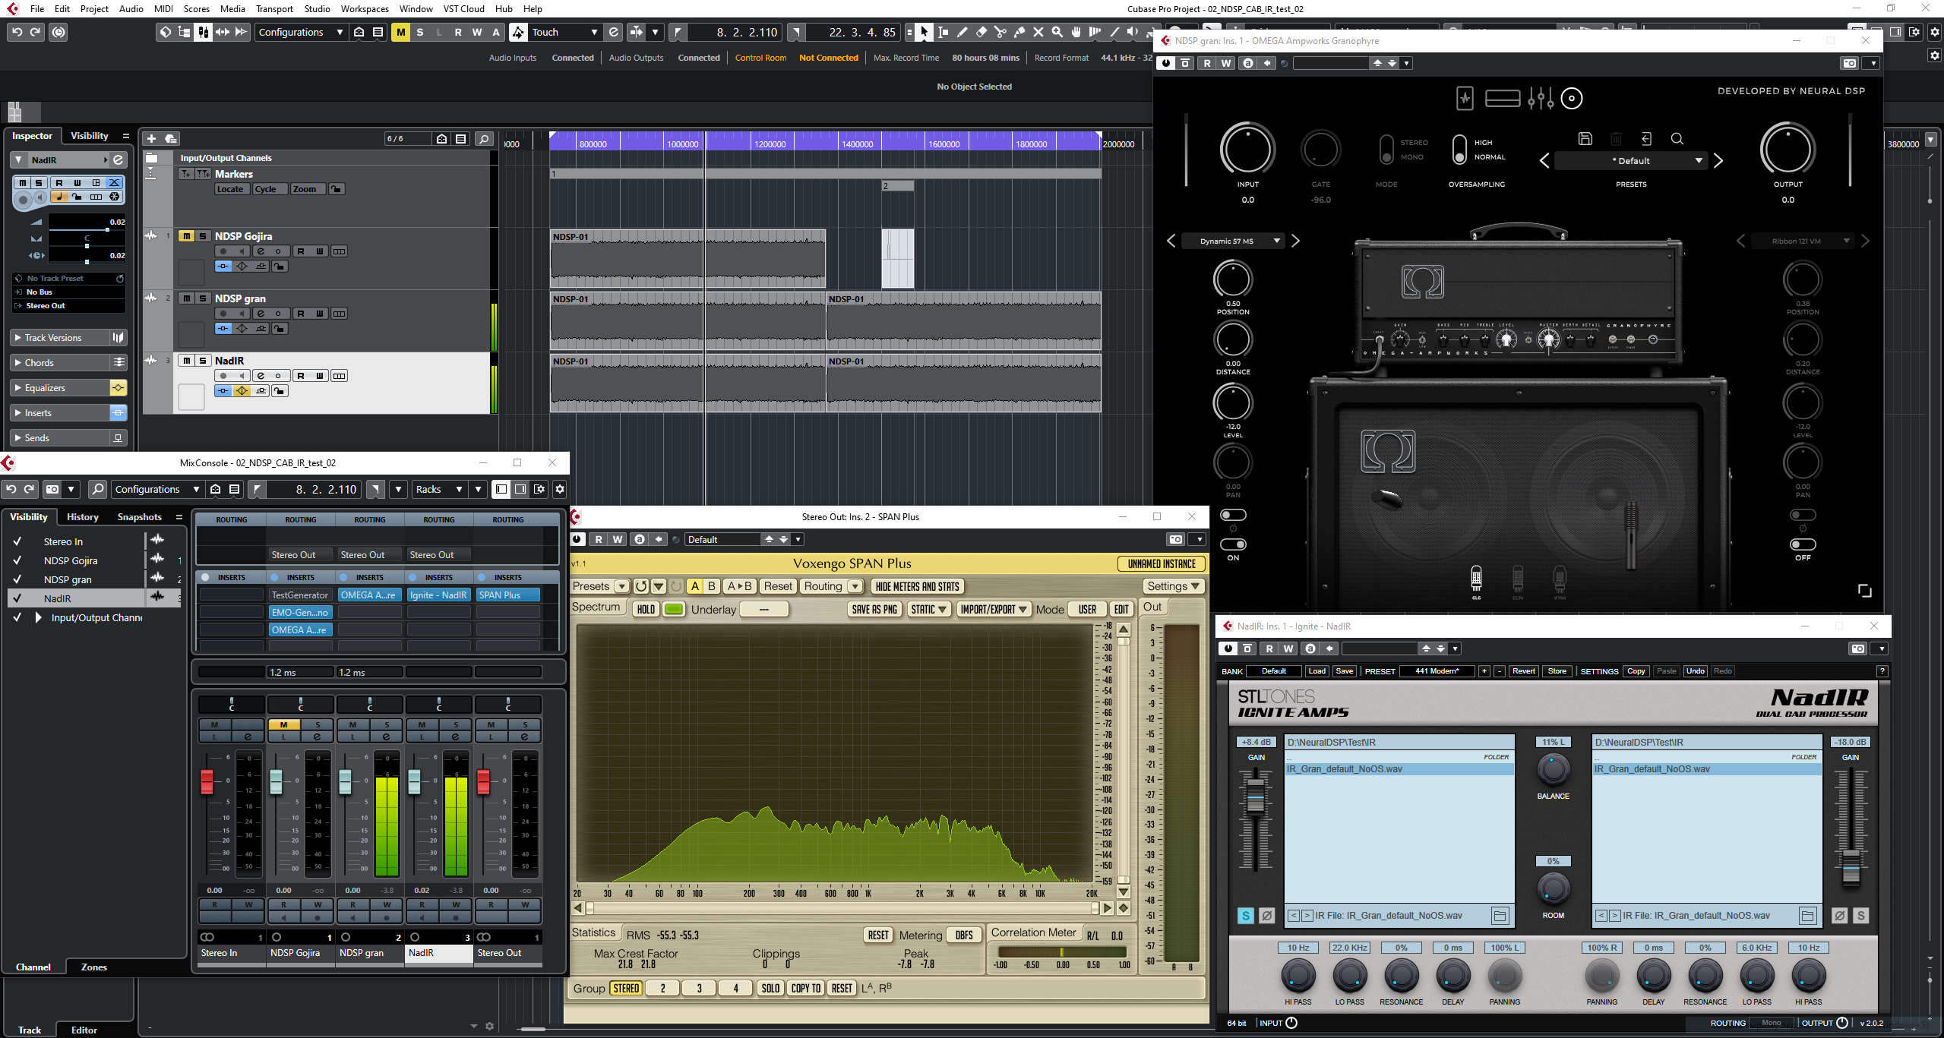
Task: Mute the NDSP Gojira track
Action: (x=186, y=236)
